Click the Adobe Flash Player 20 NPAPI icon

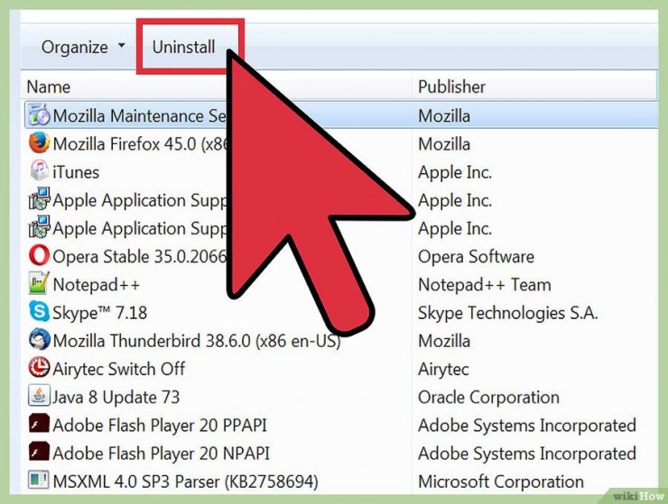pos(39,452)
